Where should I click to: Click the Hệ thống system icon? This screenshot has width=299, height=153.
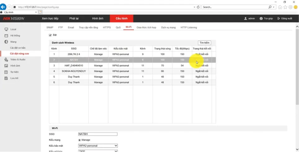tap(6, 35)
